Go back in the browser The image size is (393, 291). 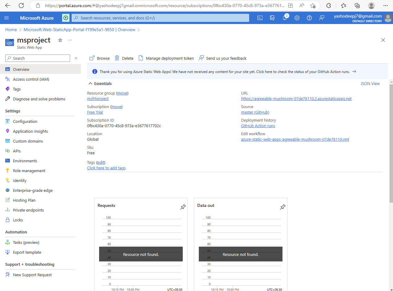point(8,6)
